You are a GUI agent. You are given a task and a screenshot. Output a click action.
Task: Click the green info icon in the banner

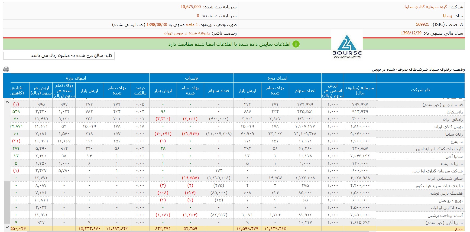pos(296,44)
